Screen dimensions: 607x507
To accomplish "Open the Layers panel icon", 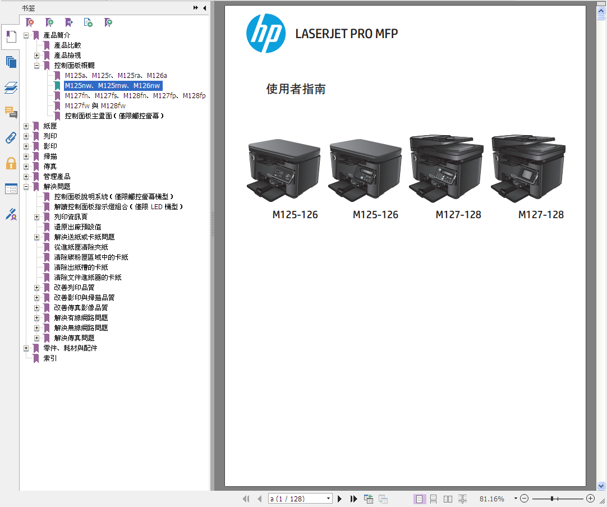I will click(x=11, y=87).
